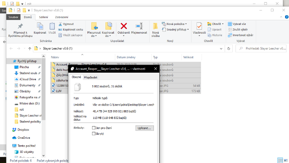Click Zrušit výběr (Select none)
Image resolution: width=289 pixels, height=163 pixels.
(x=238, y=30)
